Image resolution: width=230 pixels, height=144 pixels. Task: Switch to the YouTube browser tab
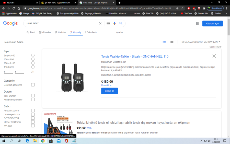[x=20, y=3]
